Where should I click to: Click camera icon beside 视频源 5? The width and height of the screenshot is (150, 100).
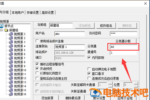click(x=11, y=50)
